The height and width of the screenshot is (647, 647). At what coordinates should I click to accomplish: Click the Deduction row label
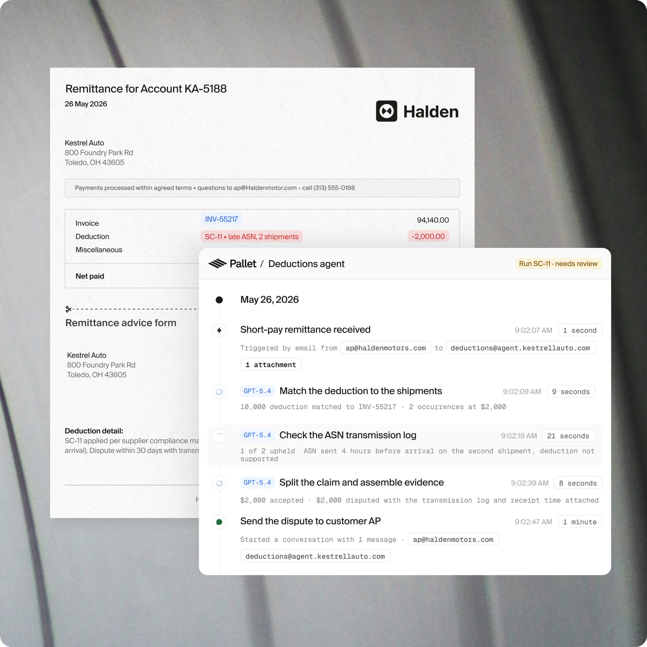pyautogui.click(x=93, y=237)
